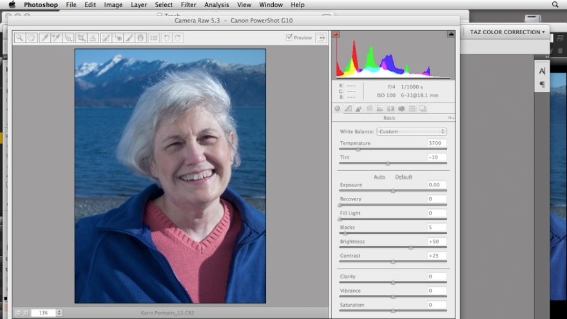Click the Auto tone link

[x=379, y=177]
